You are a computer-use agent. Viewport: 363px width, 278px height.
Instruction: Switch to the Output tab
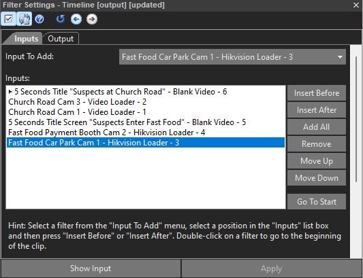pos(61,39)
